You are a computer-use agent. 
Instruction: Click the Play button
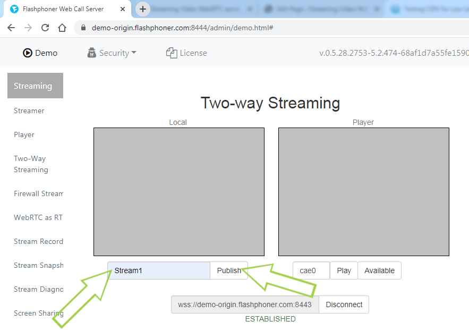pyautogui.click(x=344, y=270)
